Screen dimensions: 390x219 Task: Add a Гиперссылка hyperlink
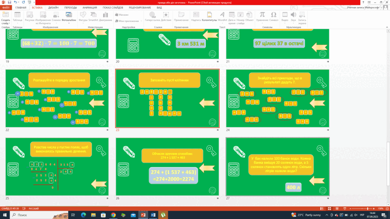coord(152,17)
